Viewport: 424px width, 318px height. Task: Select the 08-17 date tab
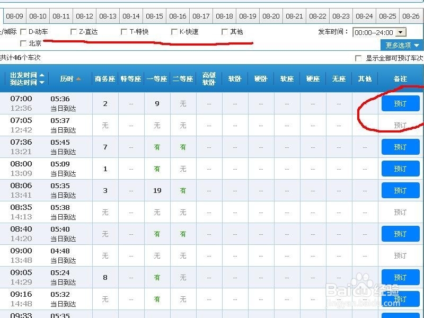click(201, 16)
